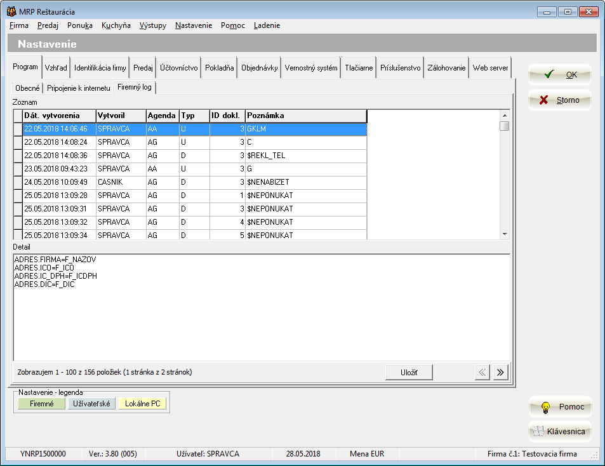Open the Nastavenie menu
Viewport: 605px width, 466px height.
[x=193, y=25]
